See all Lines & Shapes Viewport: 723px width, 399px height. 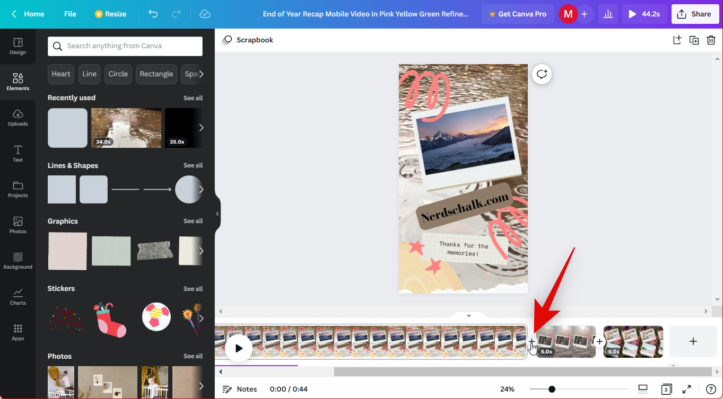pyautogui.click(x=193, y=165)
